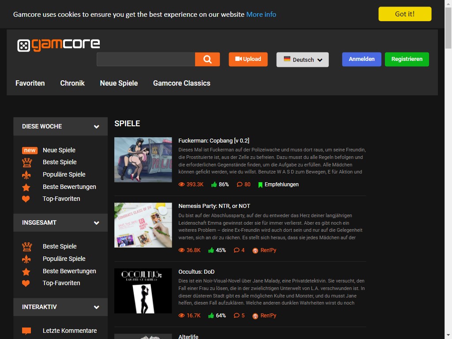Viewport: 452px width, 339px height.
Task: Click star icon under Diese Woche
Action: pyautogui.click(x=26, y=187)
